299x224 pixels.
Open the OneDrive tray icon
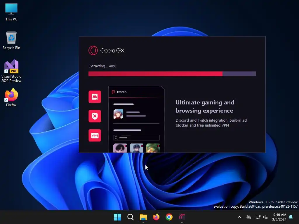point(249,217)
